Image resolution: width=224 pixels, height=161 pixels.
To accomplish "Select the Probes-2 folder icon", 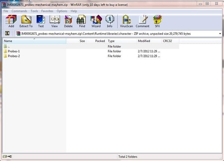I will tap(6, 56).
